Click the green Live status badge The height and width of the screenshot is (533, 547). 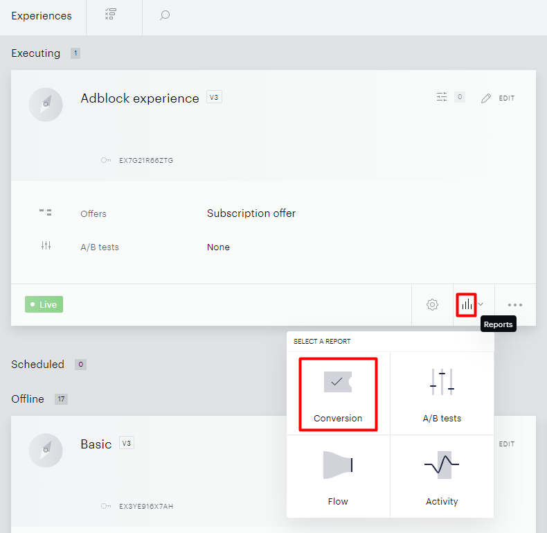click(x=44, y=304)
